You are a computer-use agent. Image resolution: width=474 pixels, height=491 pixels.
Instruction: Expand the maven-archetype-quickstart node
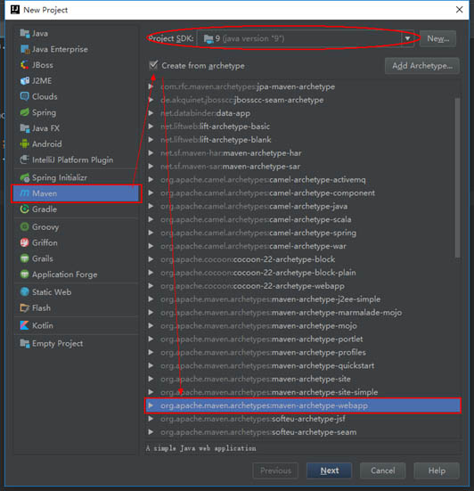coord(151,365)
